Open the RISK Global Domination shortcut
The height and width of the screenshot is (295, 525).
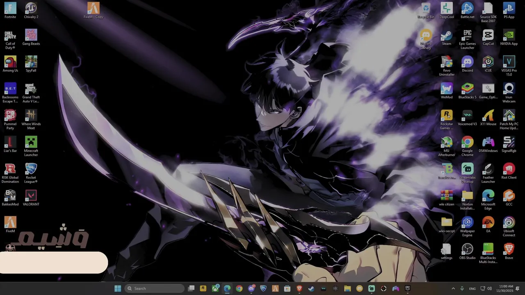10,173
